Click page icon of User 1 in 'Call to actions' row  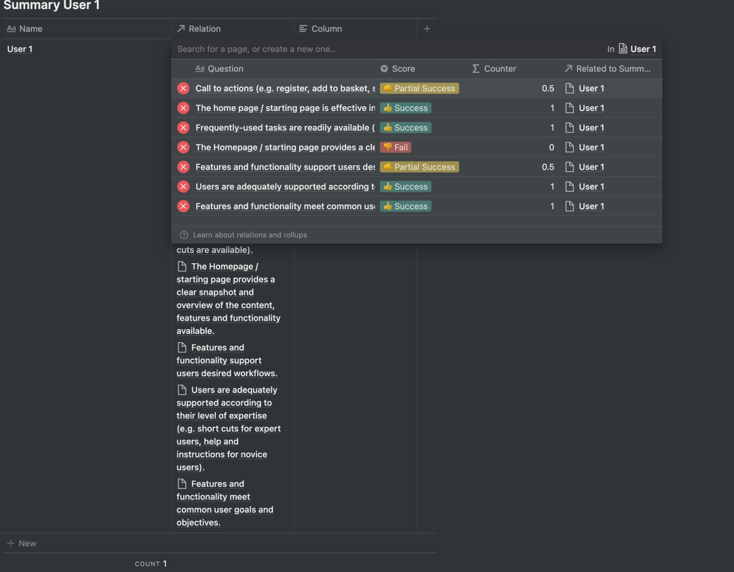click(570, 89)
